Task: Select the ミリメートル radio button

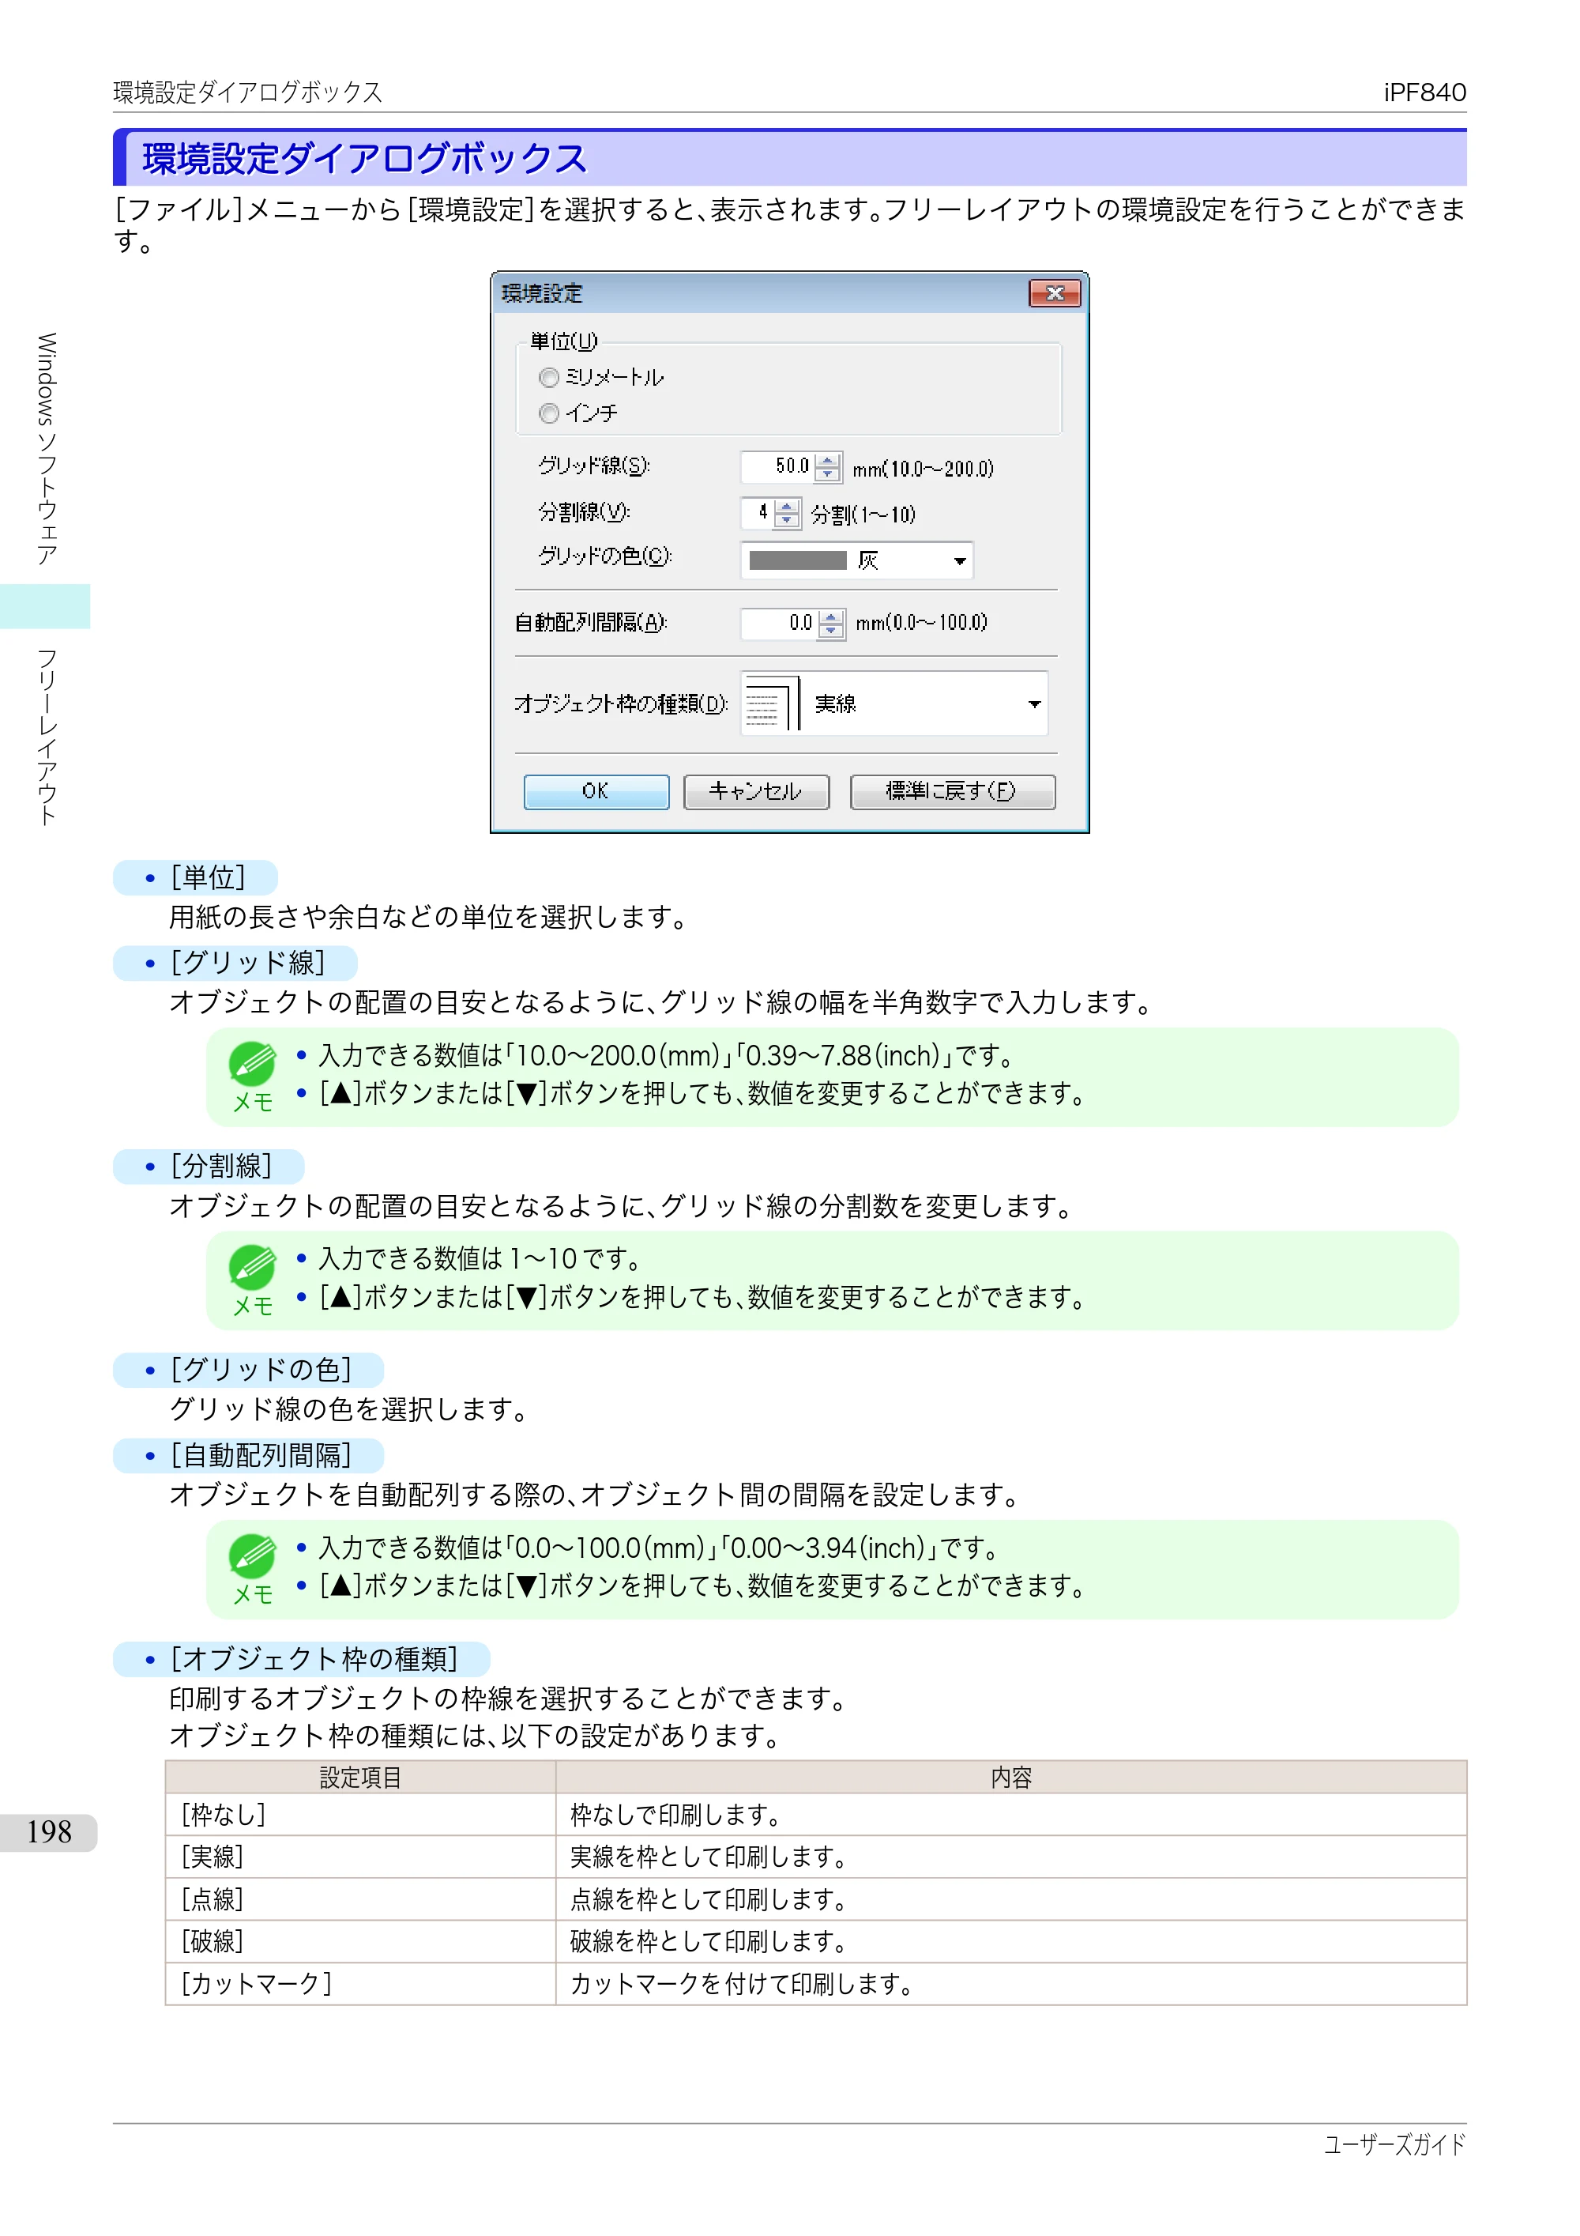Action: [x=549, y=378]
